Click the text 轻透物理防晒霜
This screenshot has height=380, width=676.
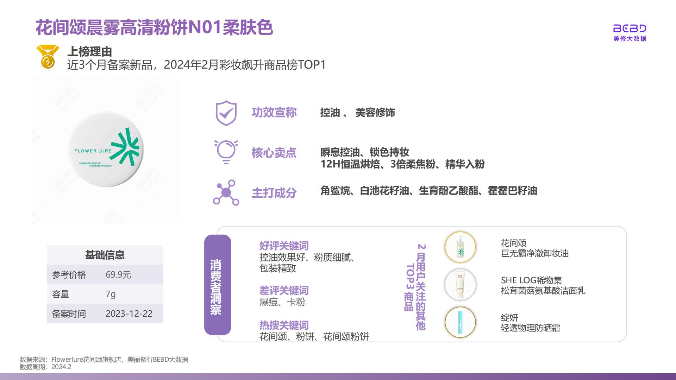point(530,328)
